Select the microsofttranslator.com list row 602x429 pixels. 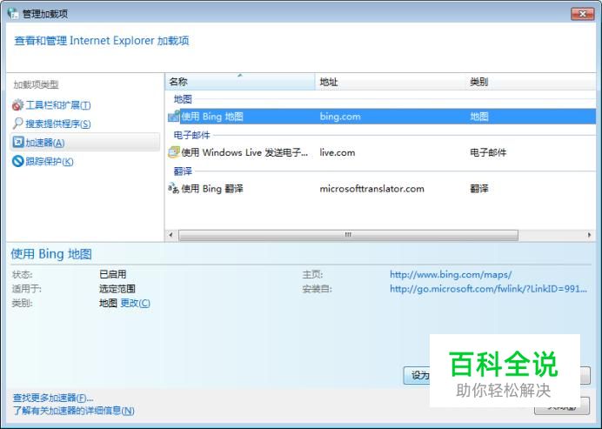380,189
